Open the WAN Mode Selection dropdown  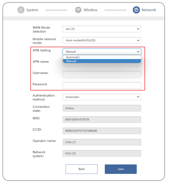[102, 29]
